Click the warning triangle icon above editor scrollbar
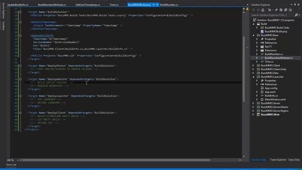Image resolution: width=302 pixels, height=170 pixels. pyautogui.click(x=247, y=9)
